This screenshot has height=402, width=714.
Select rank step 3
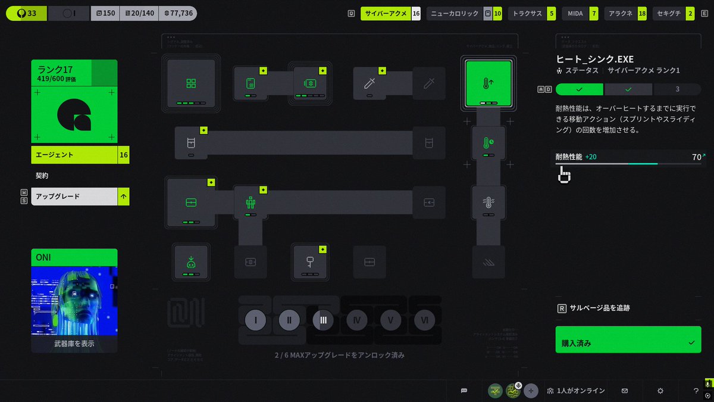pyautogui.click(x=677, y=89)
